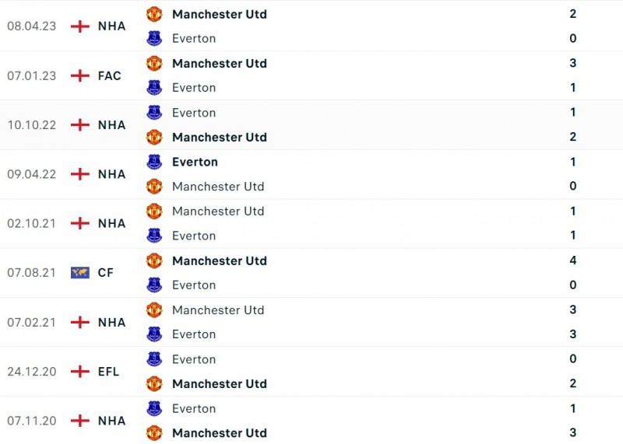Click England flag beside 07.01.23 FAC match
The width and height of the screenshot is (623, 444).
click(x=79, y=75)
